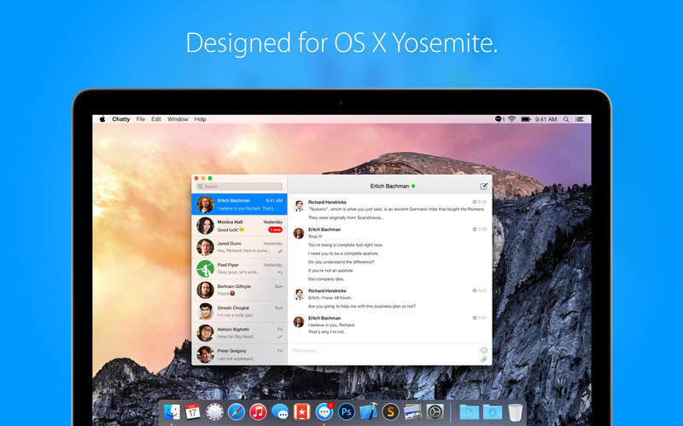The width and height of the screenshot is (683, 426).
Task: Open the Pied Piper group chat
Action: point(239,268)
